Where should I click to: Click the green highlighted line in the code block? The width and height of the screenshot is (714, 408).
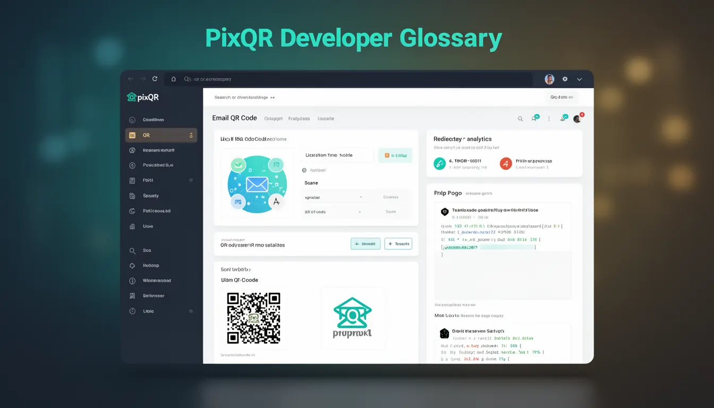(x=488, y=248)
